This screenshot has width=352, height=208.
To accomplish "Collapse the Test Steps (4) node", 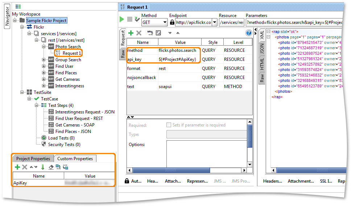I will click(x=36, y=105).
